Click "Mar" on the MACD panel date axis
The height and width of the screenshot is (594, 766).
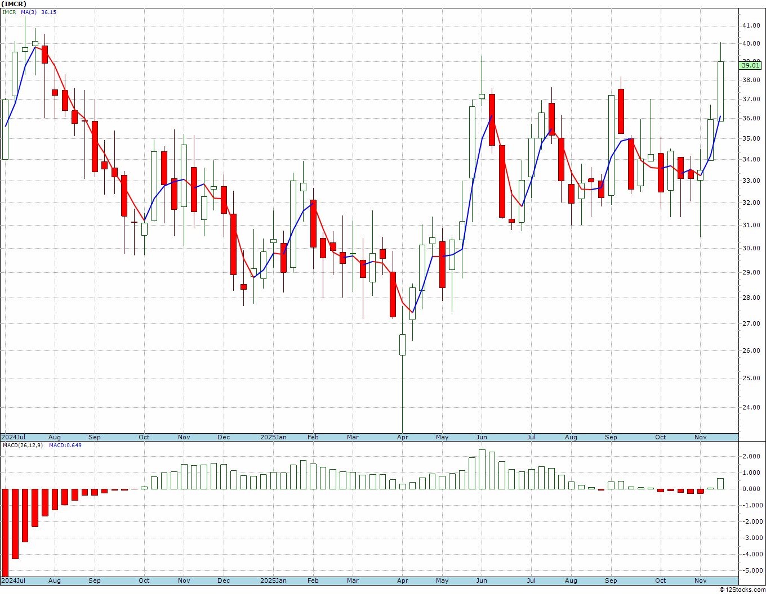(353, 580)
